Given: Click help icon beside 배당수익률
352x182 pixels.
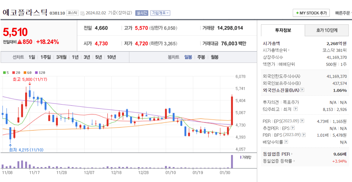Looking at the screenshot, I should [286, 142].
